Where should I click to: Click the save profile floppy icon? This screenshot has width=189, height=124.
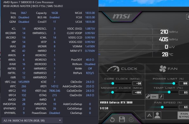click(x=122, y=119)
